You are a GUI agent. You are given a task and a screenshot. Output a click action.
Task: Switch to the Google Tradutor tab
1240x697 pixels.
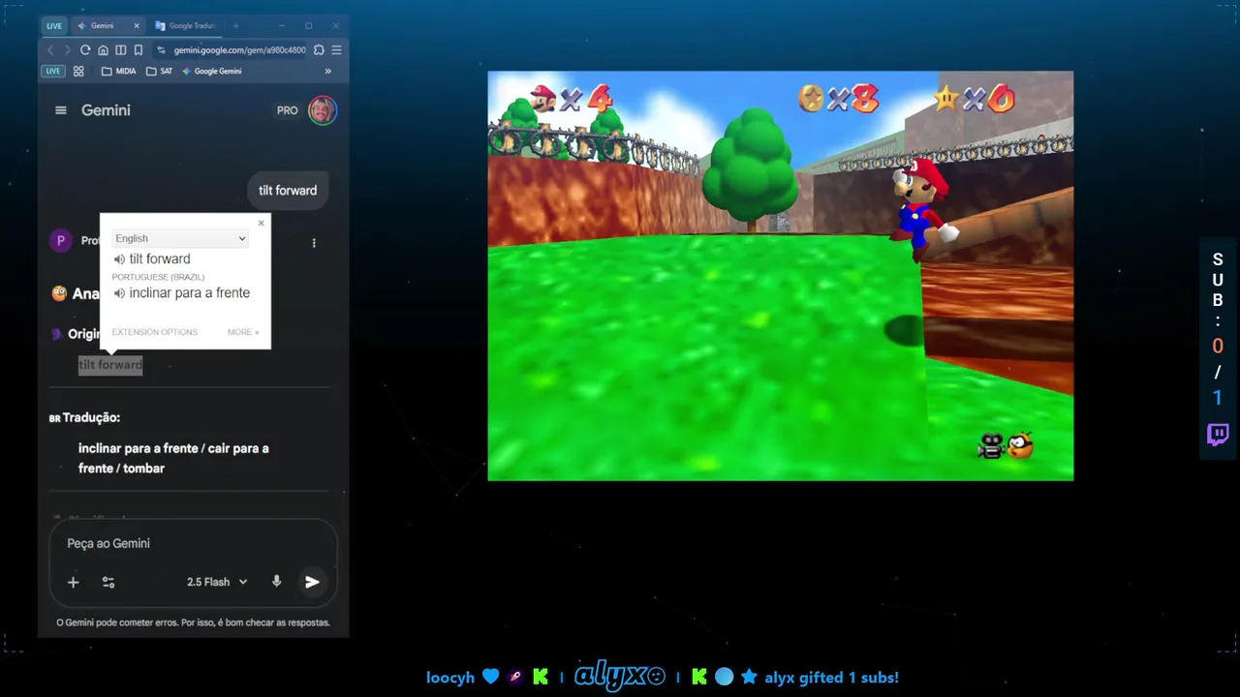[x=187, y=26]
